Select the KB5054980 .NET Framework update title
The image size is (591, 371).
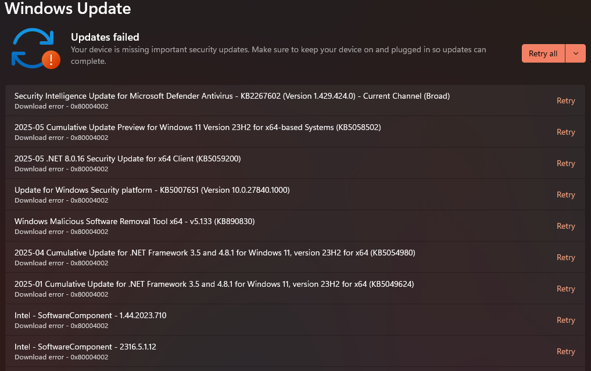point(214,253)
